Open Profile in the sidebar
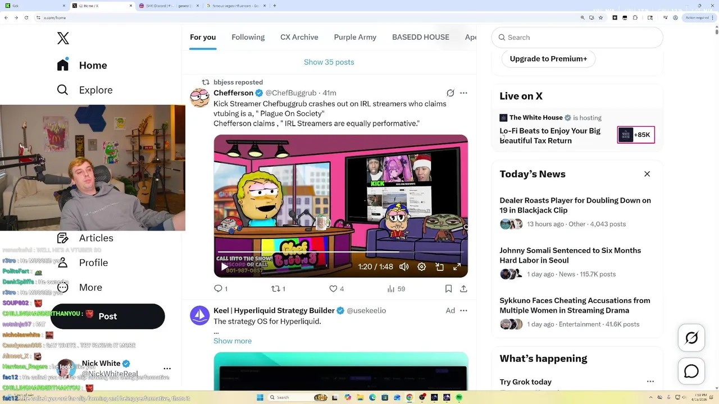The width and height of the screenshot is (719, 404). point(83,263)
